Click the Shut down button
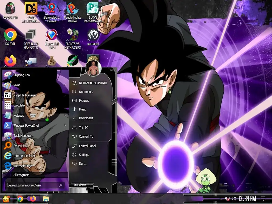272x204 pixels. [79, 185]
